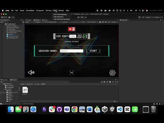Open the File menu
164x123 pixels.
pyautogui.click(x=12, y=11)
